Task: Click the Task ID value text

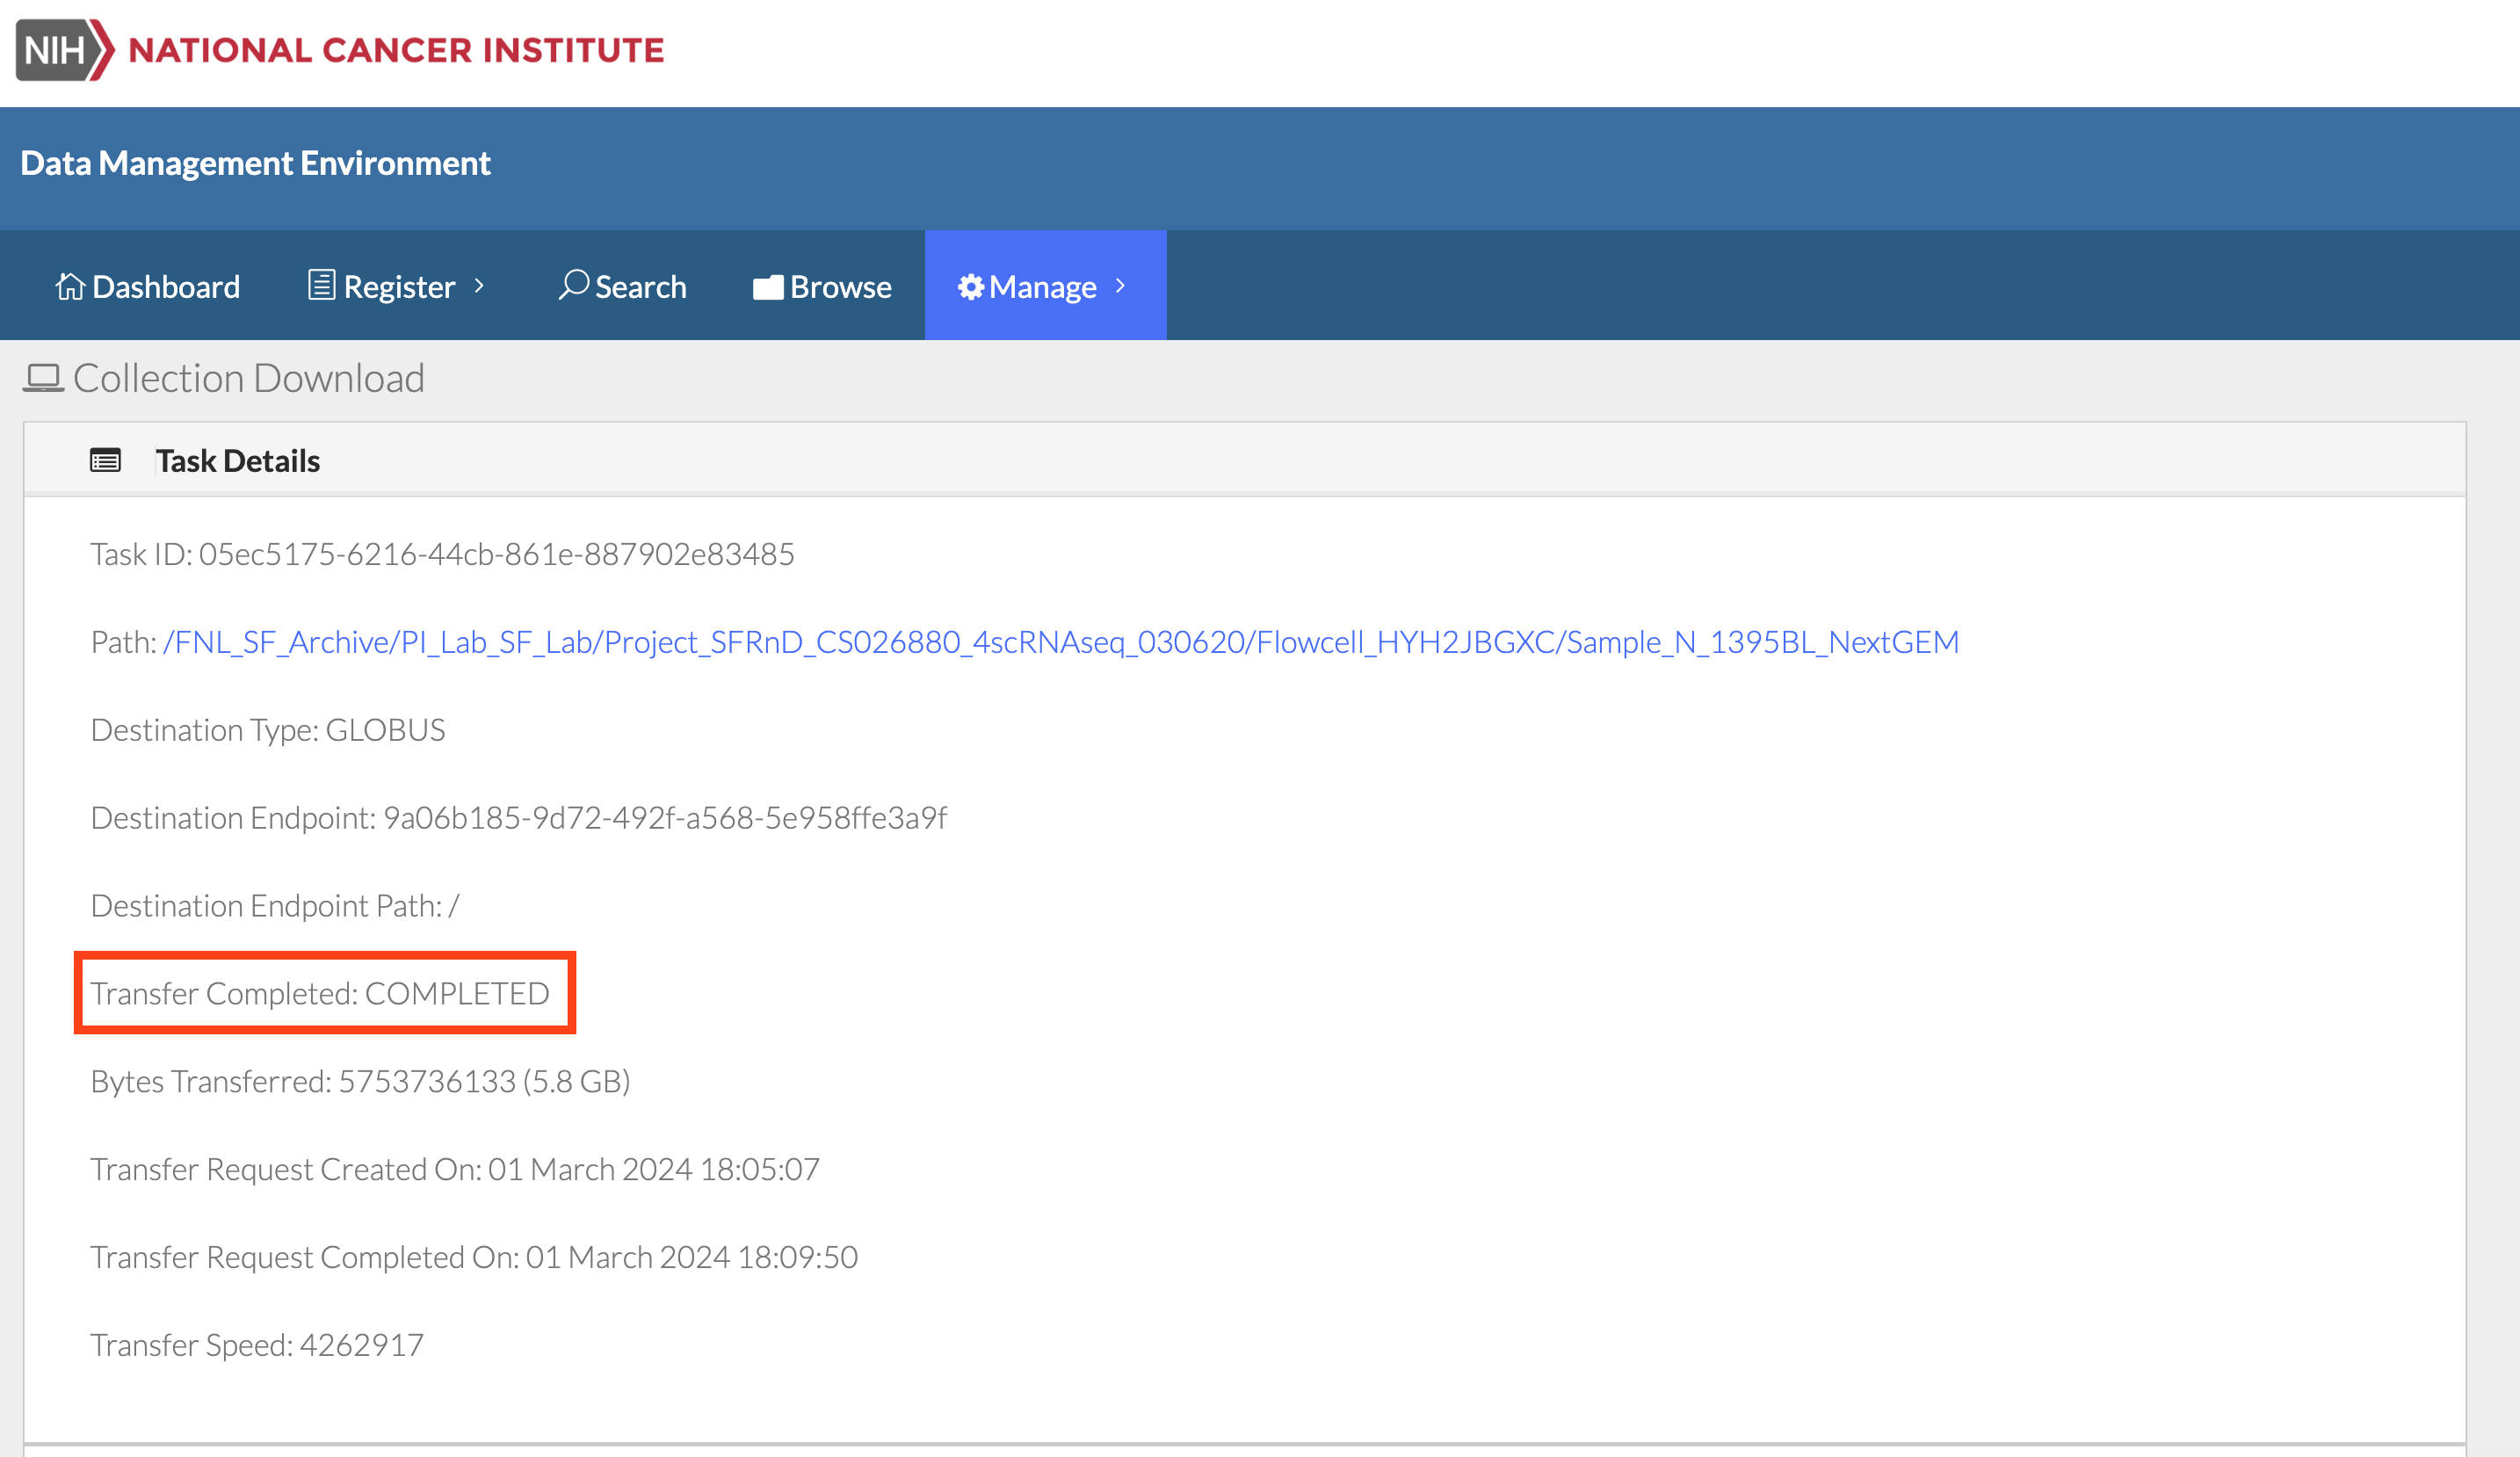Action: click(496, 554)
